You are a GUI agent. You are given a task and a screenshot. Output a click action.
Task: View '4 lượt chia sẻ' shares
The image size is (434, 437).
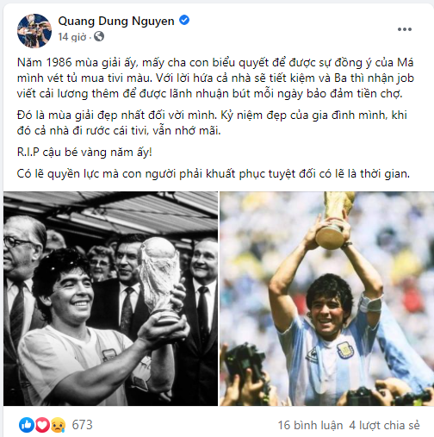(384, 425)
